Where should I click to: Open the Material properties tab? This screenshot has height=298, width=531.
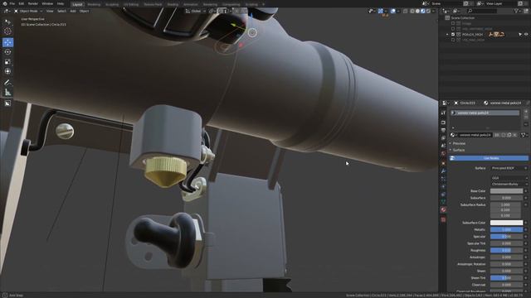(x=443, y=209)
